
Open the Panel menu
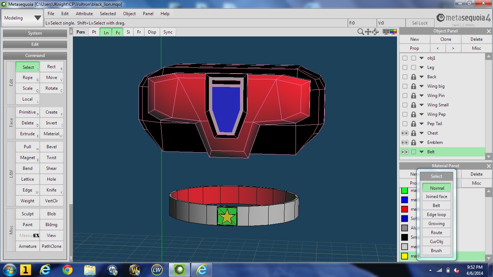(148, 14)
